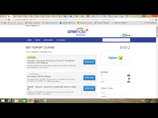Open the oneindia coupons logo
This screenshot has height=118, width=158.
pos(78,31)
